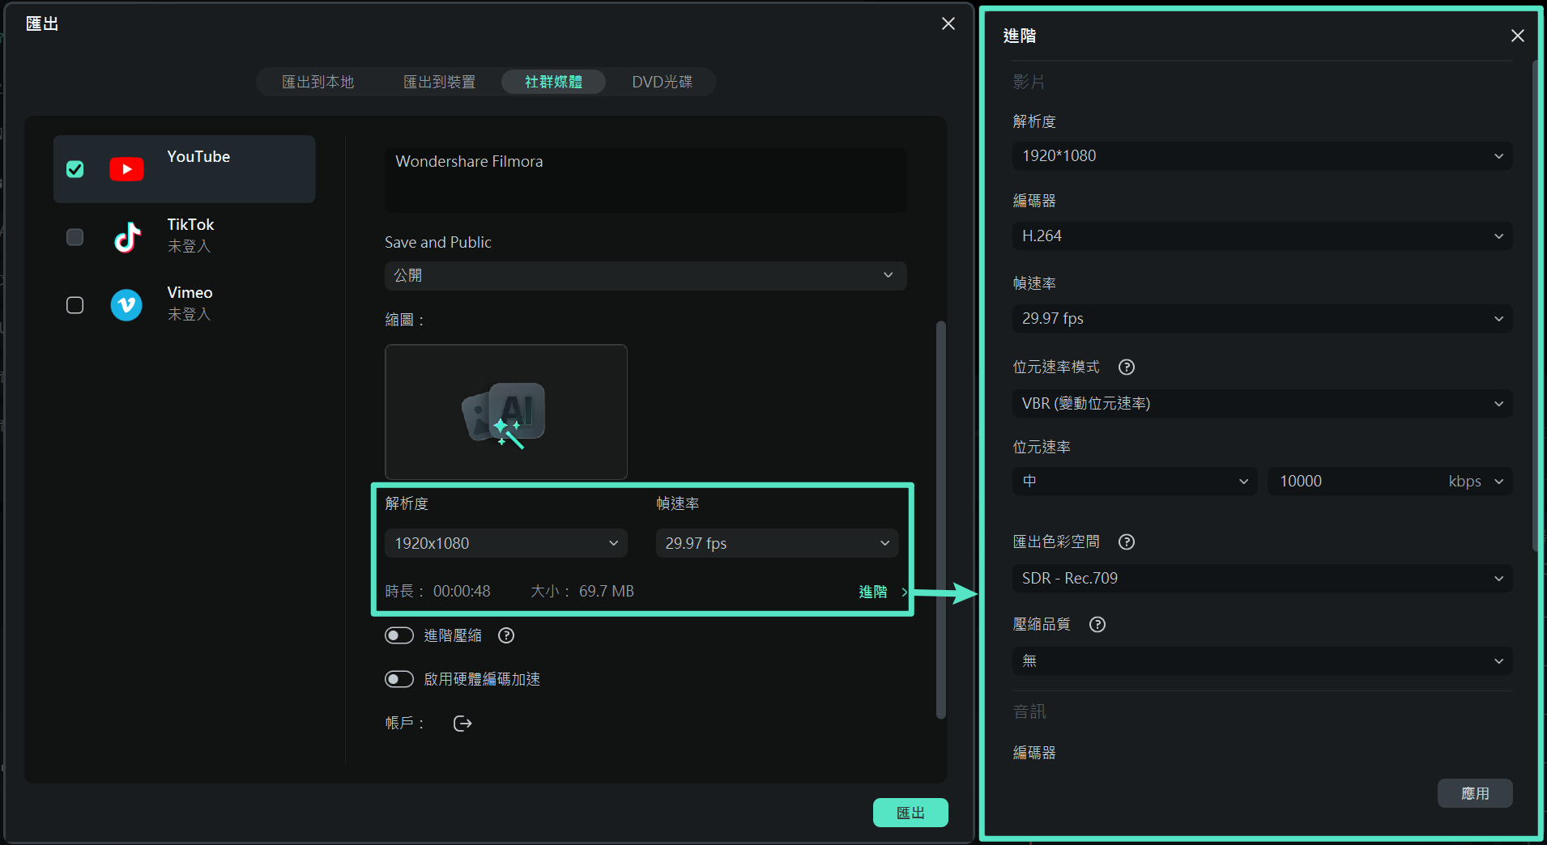Switch to the 匯出到本地 tab
1547x845 pixels.
click(x=317, y=82)
